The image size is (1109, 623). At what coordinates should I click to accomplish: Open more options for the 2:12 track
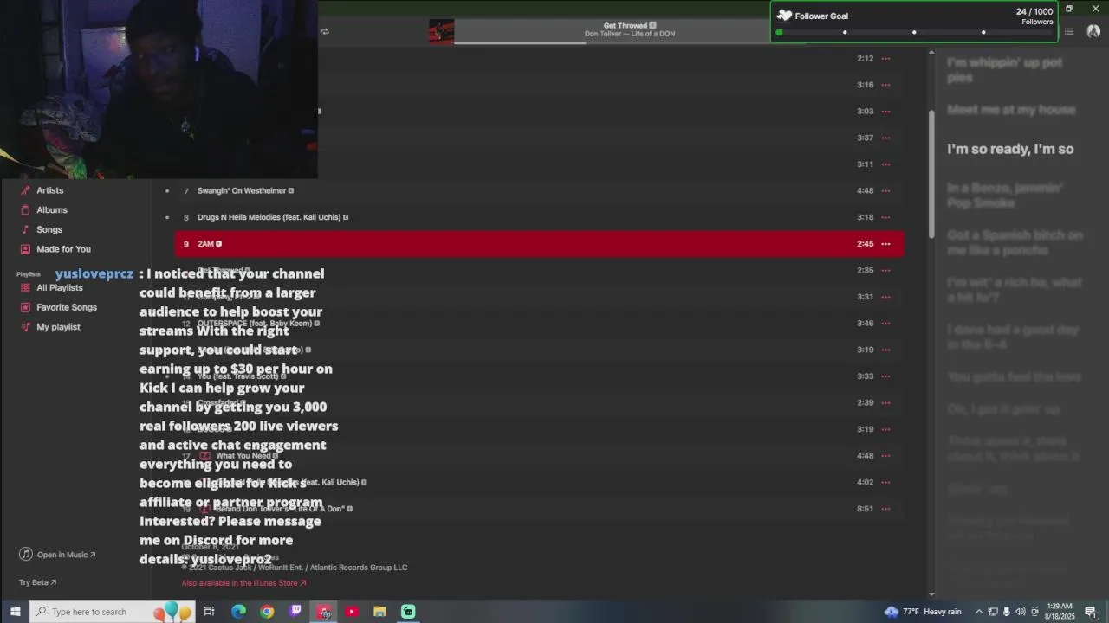pyautogui.click(x=885, y=59)
